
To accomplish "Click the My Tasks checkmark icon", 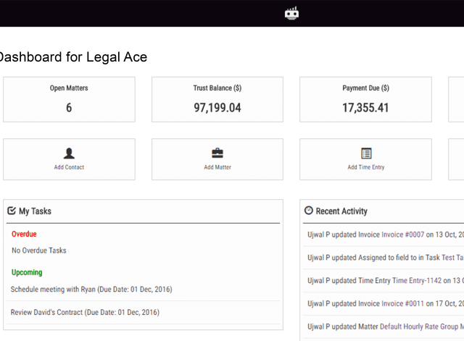I will coord(12,211).
